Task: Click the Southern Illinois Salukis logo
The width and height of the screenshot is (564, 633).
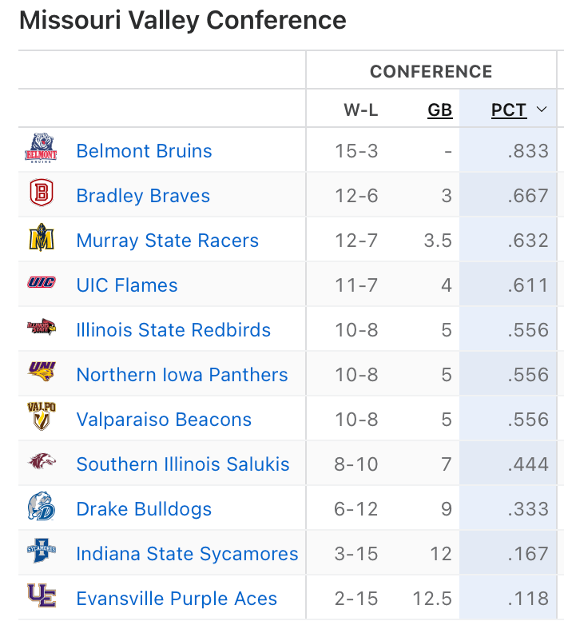Action: [42, 464]
